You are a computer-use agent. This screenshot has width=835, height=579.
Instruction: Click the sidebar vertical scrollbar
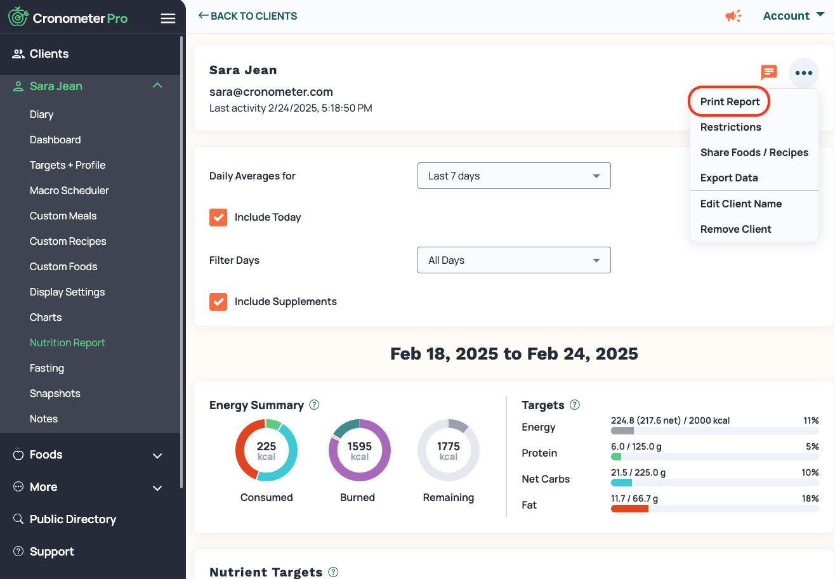point(182,262)
